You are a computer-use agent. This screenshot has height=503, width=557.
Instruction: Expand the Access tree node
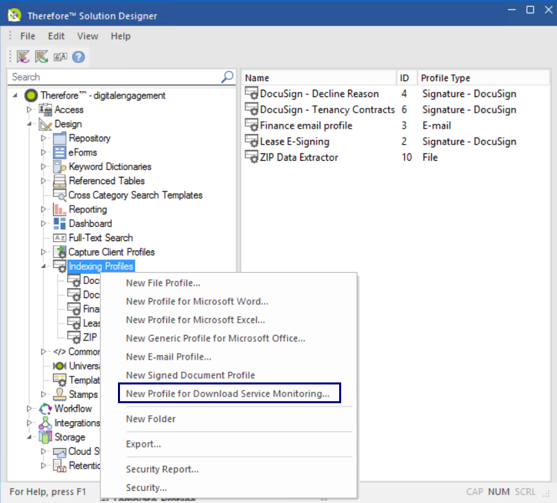(x=29, y=110)
